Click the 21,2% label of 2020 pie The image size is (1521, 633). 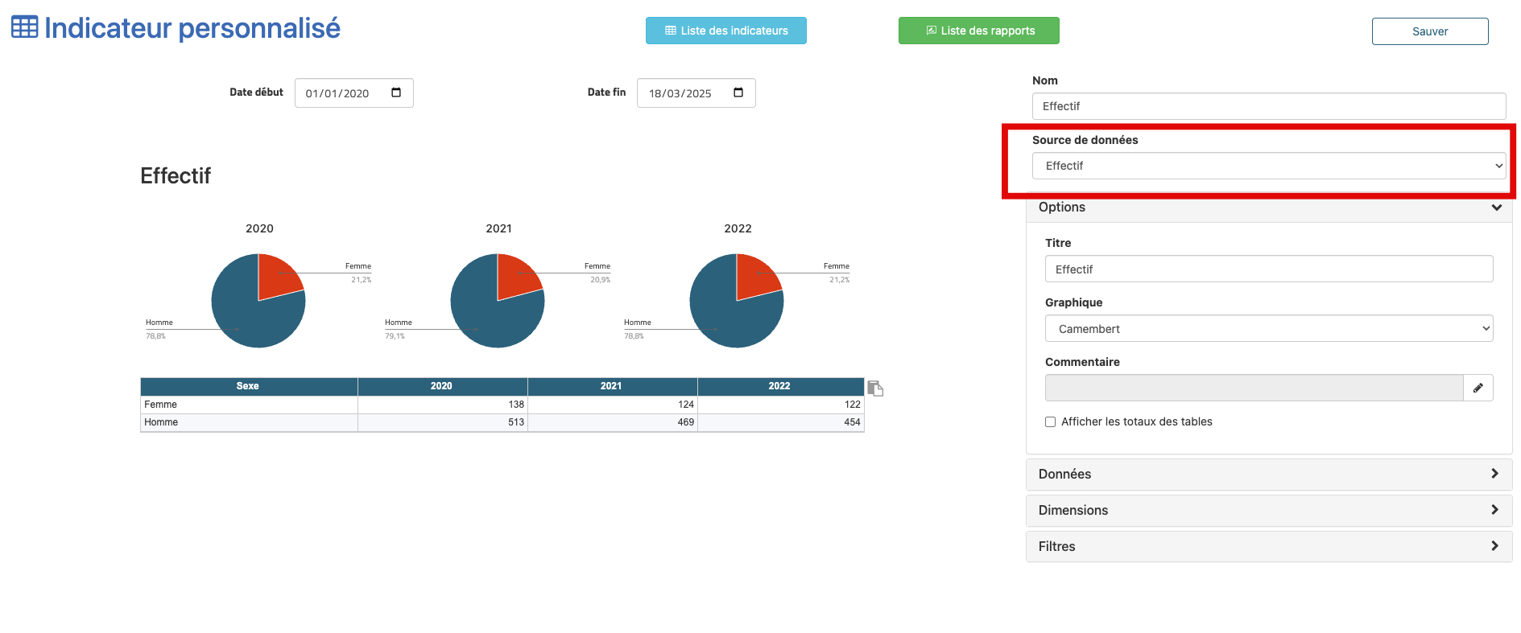pyautogui.click(x=362, y=280)
